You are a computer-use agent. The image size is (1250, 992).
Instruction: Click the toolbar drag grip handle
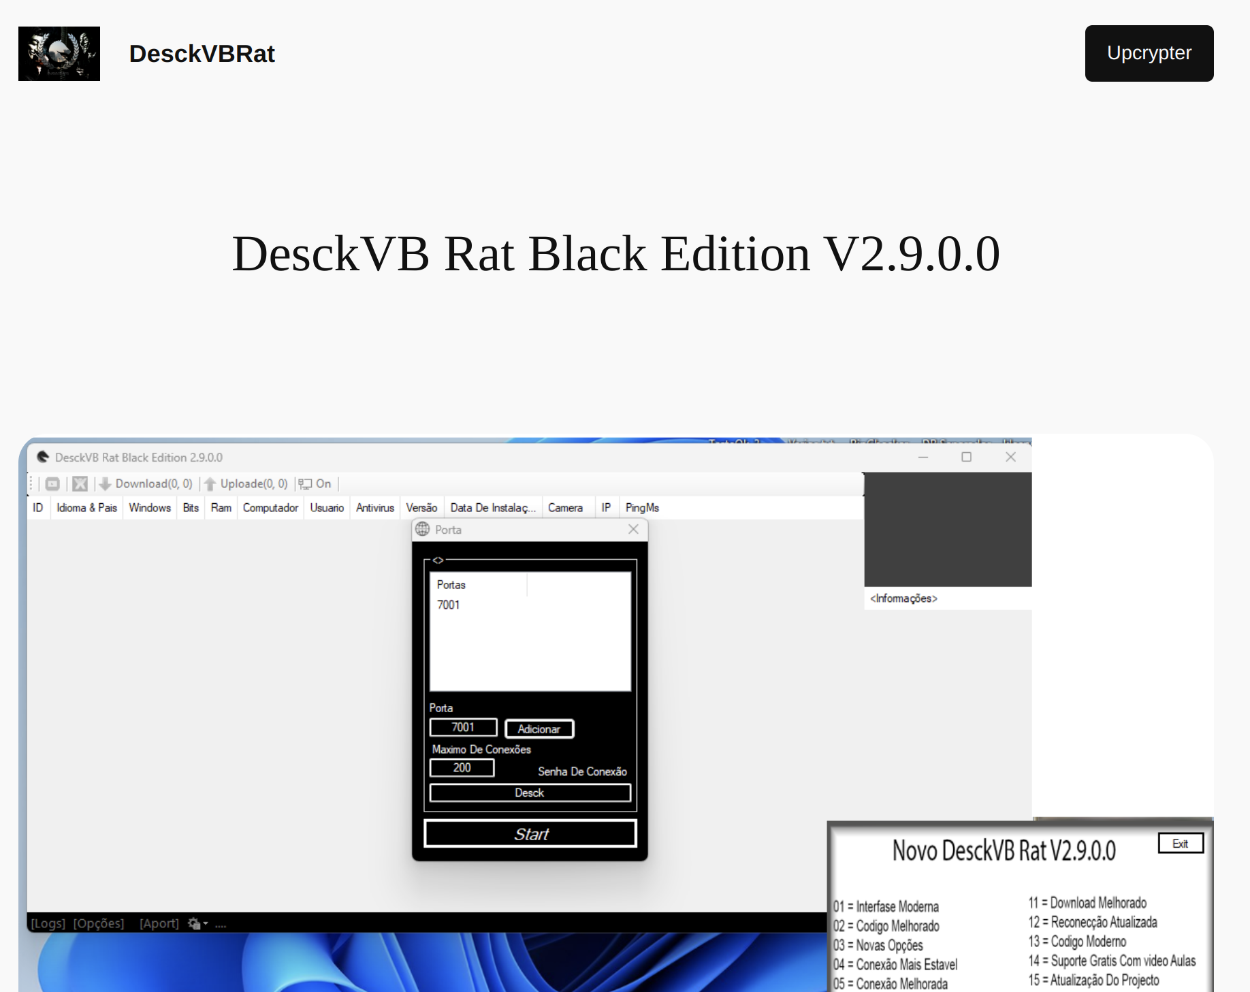[x=31, y=484]
